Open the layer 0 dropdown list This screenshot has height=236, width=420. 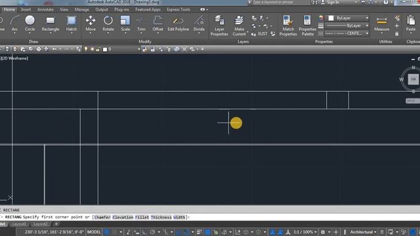tap(138, 49)
